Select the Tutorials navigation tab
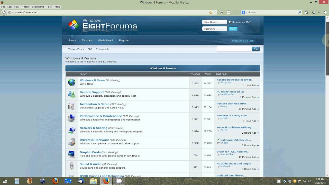Screen dimensions: 329x185 [x=87, y=40]
